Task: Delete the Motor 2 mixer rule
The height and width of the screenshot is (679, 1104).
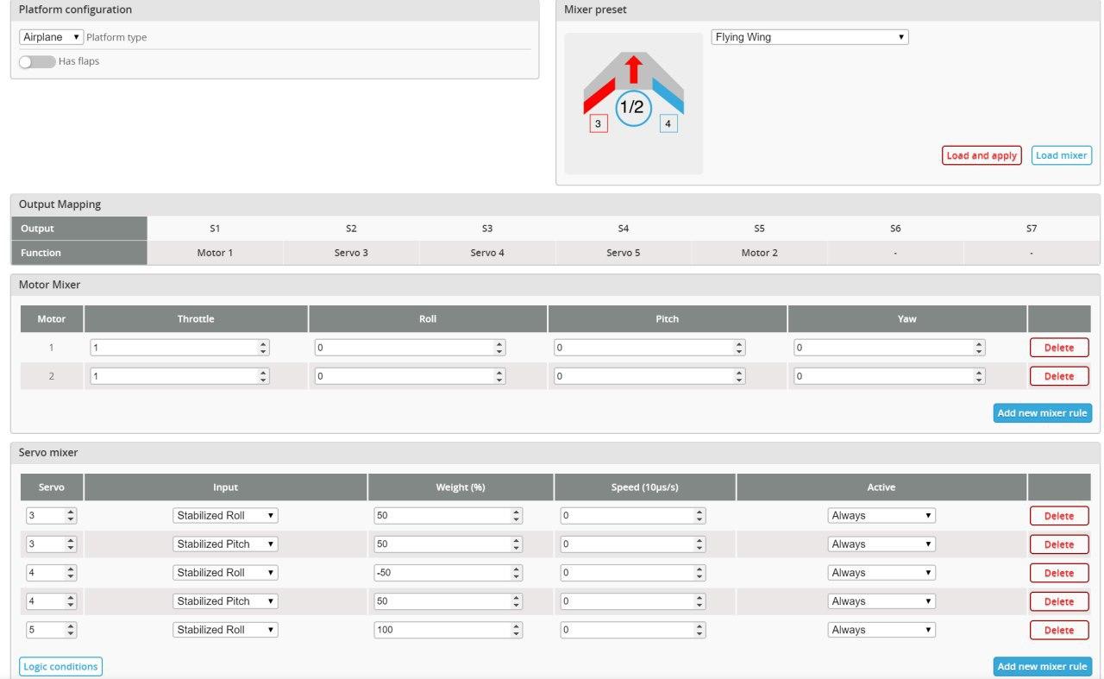Action: pyautogui.click(x=1058, y=375)
